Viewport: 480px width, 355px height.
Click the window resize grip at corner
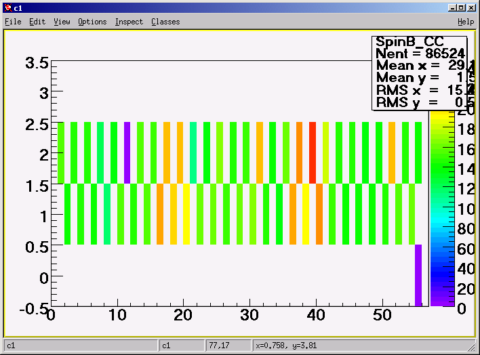[471, 347]
